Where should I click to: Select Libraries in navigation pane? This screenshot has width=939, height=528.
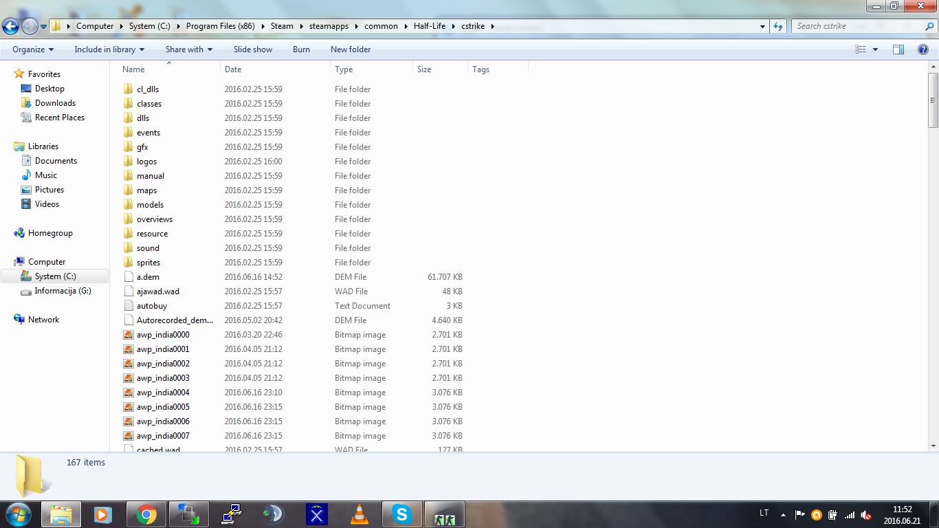click(x=43, y=146)
